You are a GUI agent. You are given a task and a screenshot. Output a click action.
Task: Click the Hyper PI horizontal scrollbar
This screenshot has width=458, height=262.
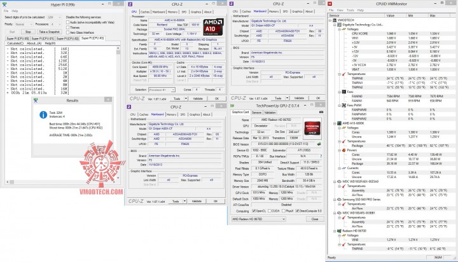62,182
